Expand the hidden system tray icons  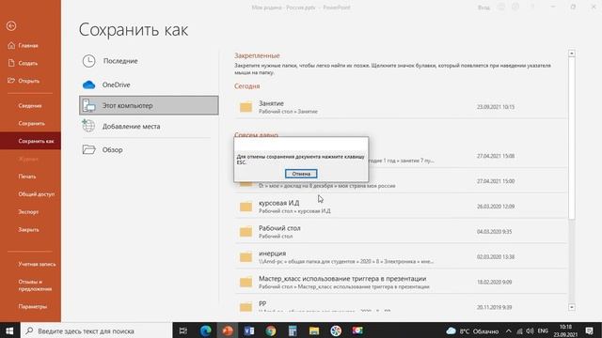tap(508, 330)
